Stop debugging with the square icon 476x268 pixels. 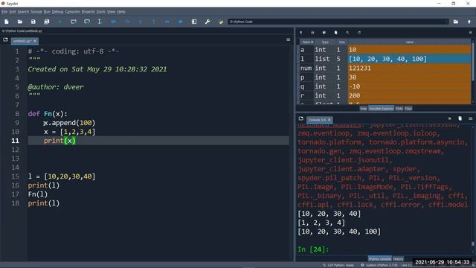click(x=180, y=22)
